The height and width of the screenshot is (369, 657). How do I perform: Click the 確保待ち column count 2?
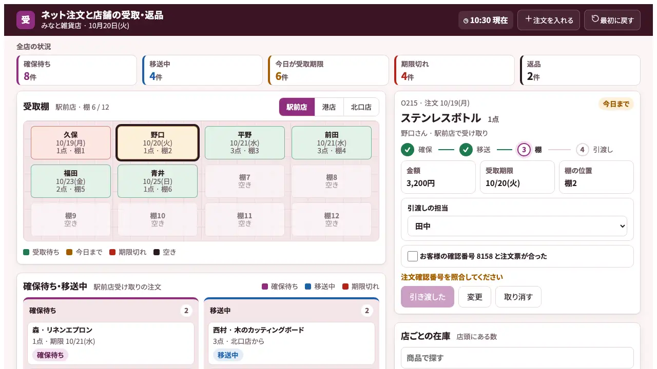coord(186,311)
